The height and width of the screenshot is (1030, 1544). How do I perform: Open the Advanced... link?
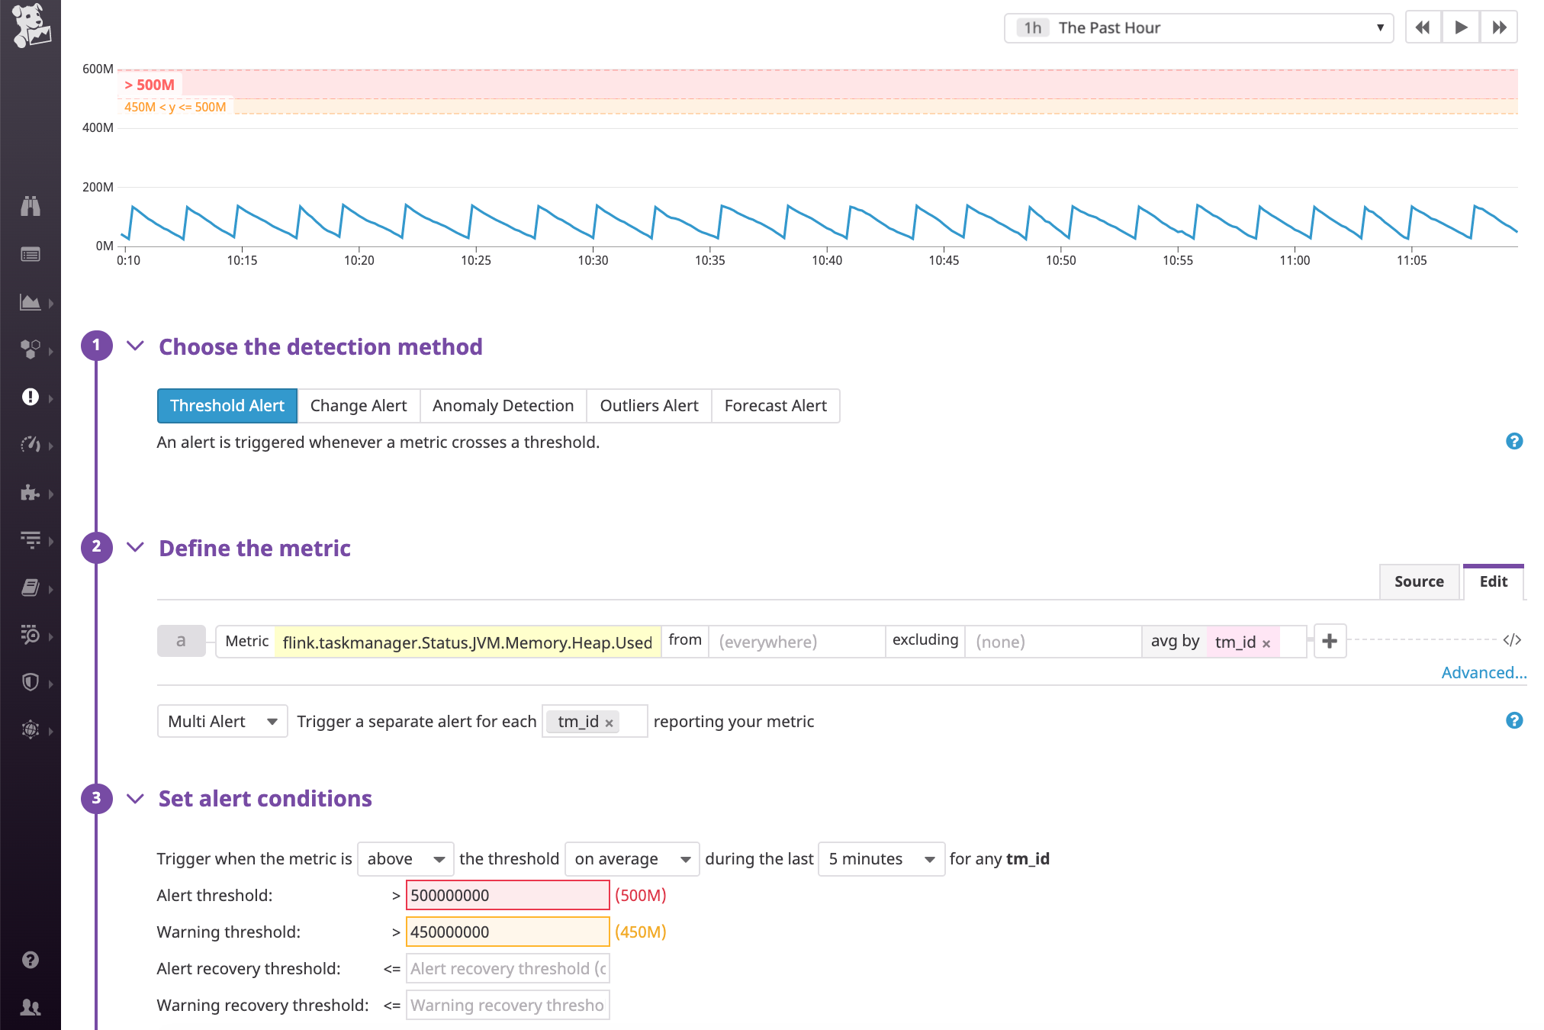[x=1483, y=672]
